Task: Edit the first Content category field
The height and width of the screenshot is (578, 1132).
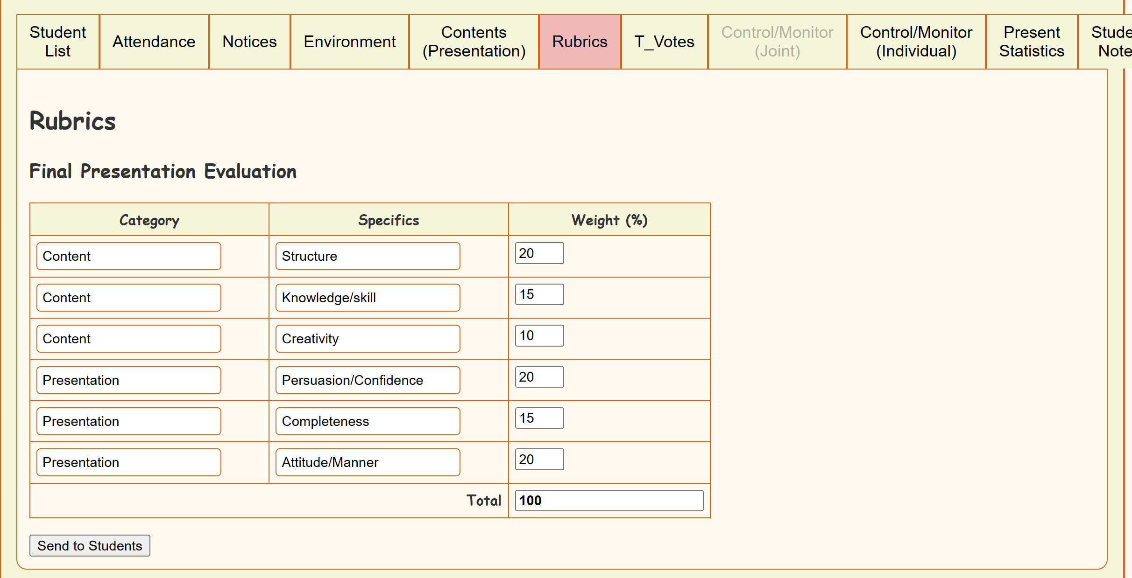Action: click(128, 256)
